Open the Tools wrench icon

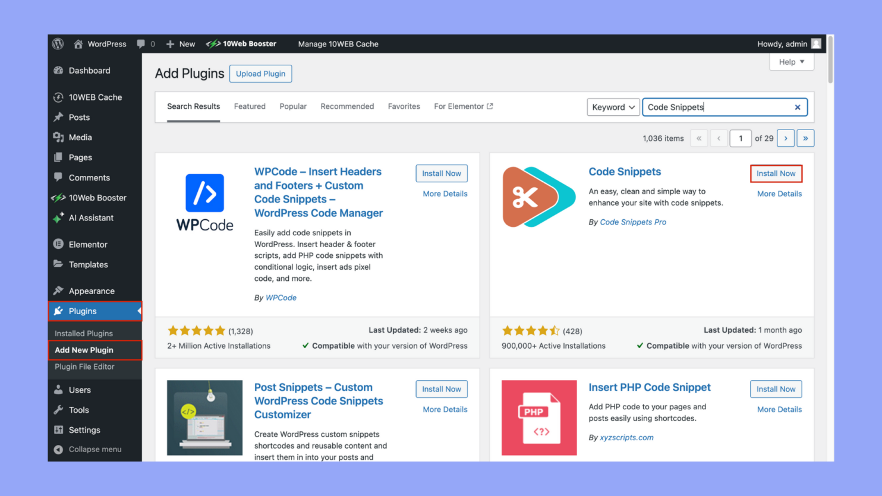[x=59, y=409]
